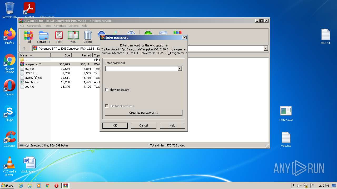The width and height of the screenshot is (337, 189).
Task: Click the network icon in system tray
Action: [306, 186]
